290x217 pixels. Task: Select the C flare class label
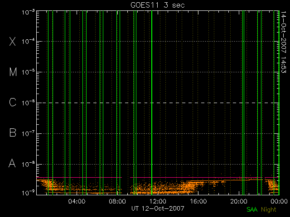(13, 102)
